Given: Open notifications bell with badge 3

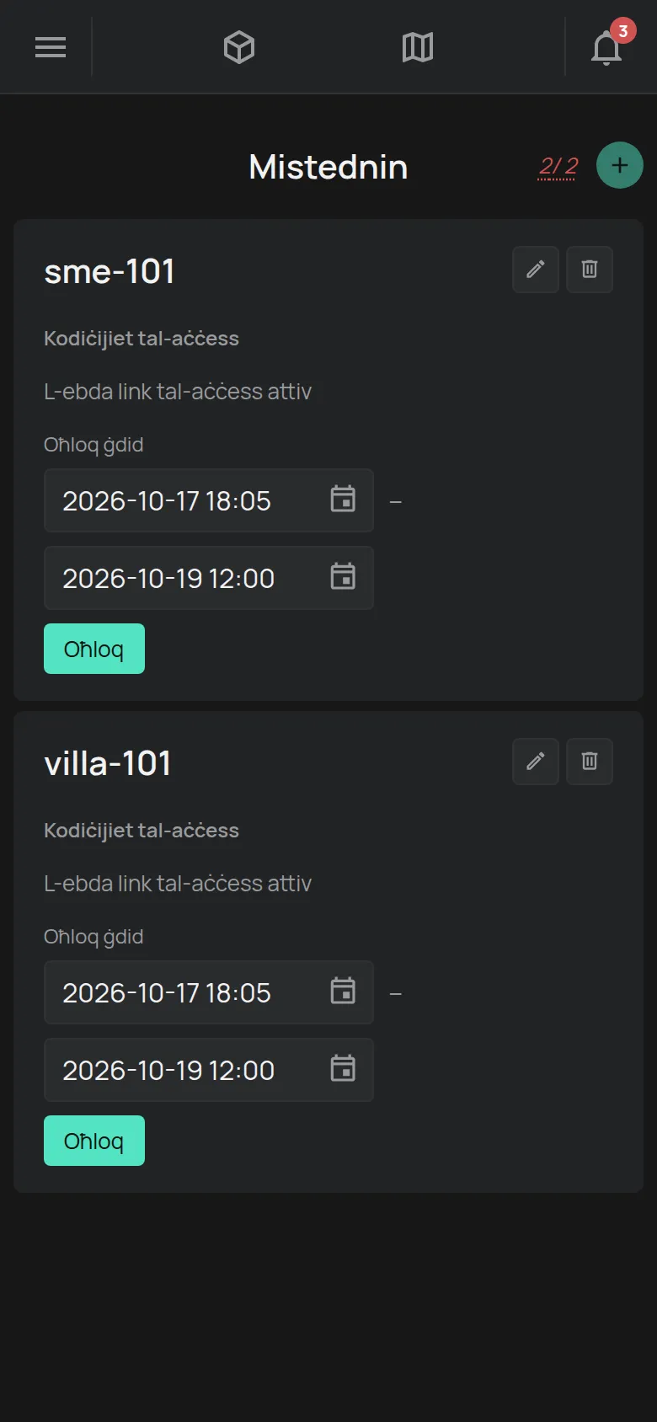Looking at the screenshot, I should (x=606, y=47).
